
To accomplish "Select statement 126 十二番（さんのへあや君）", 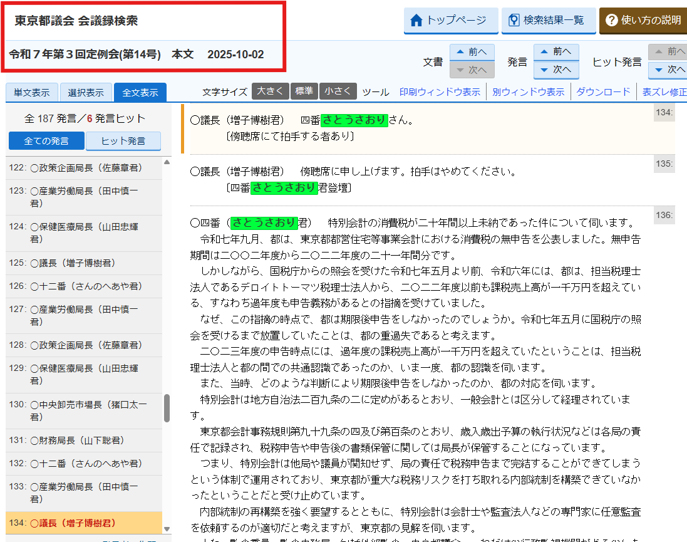I will (x=84, y=286).
